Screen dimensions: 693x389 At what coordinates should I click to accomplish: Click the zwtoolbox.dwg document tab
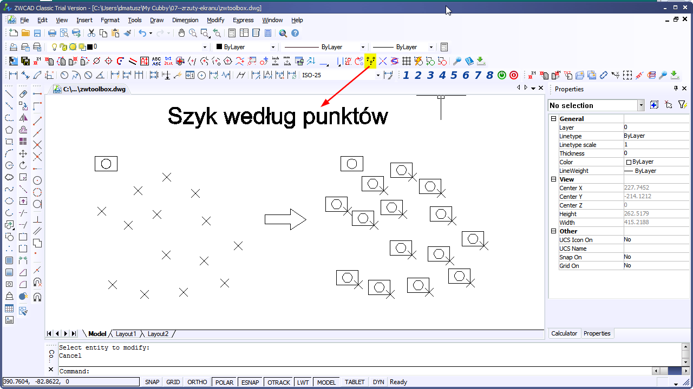click(x=89, y=89)
